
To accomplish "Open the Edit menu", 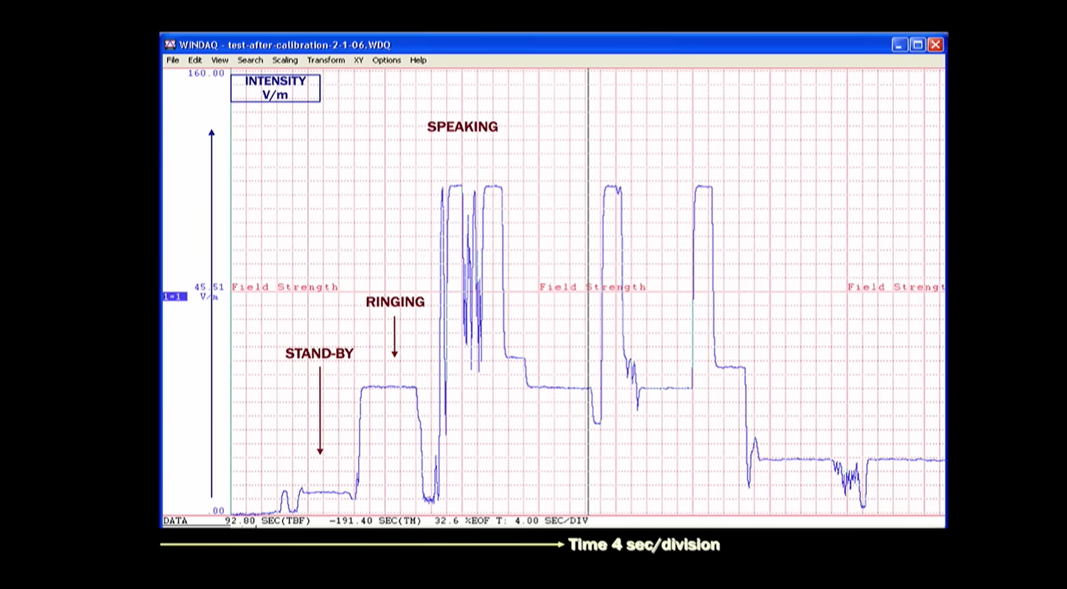I will 194,60.
